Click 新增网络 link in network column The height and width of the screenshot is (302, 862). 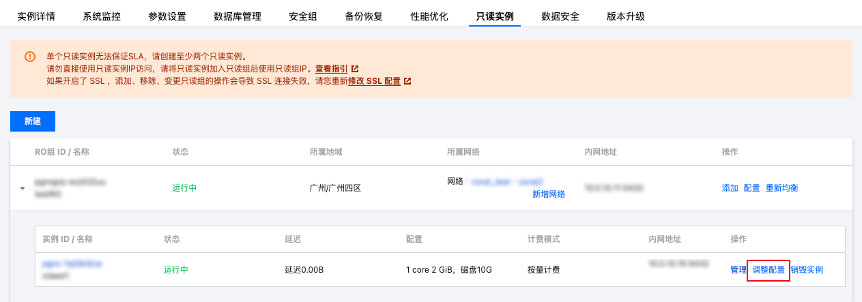click(549, 194)
